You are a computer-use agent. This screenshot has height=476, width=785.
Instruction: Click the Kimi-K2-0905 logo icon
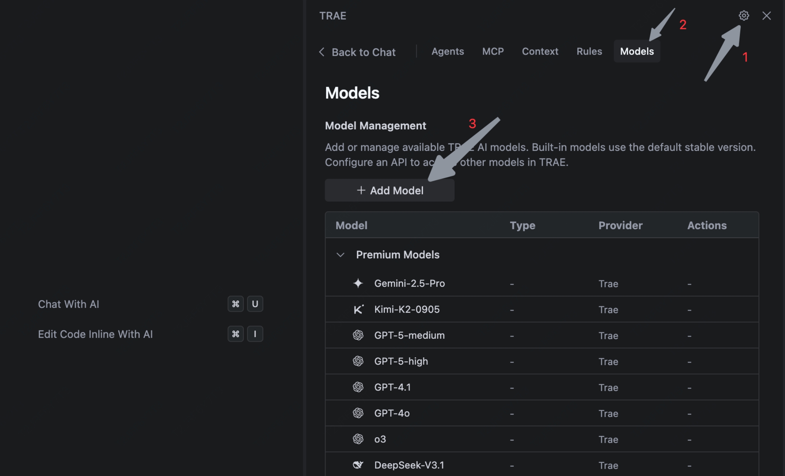358,309
